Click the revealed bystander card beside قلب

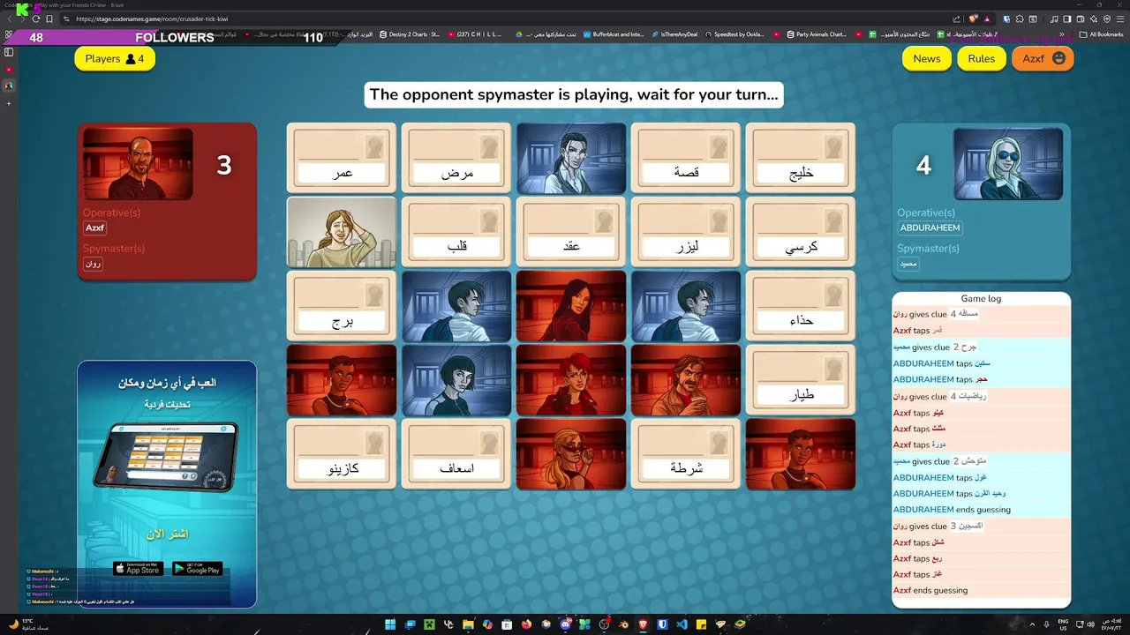342,232
